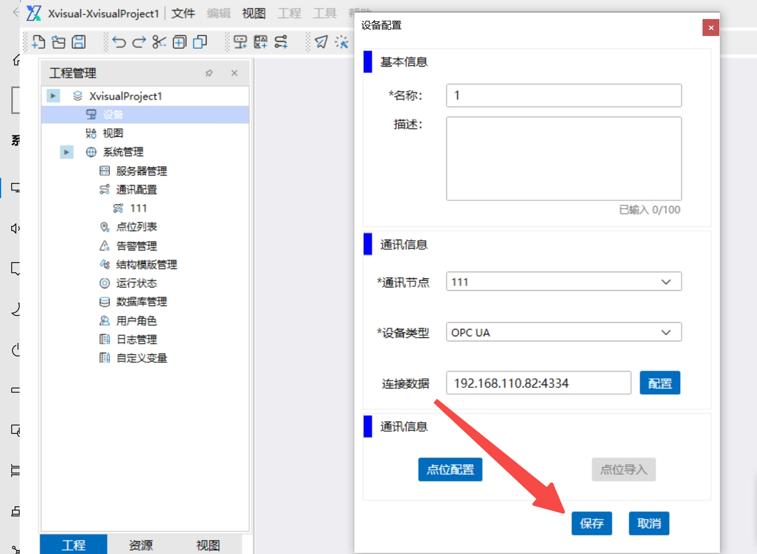Image resolution: width=757 pixels, height=554 pixels.
Task: Open 告警管理 in the tree
Action: (137, 246)
